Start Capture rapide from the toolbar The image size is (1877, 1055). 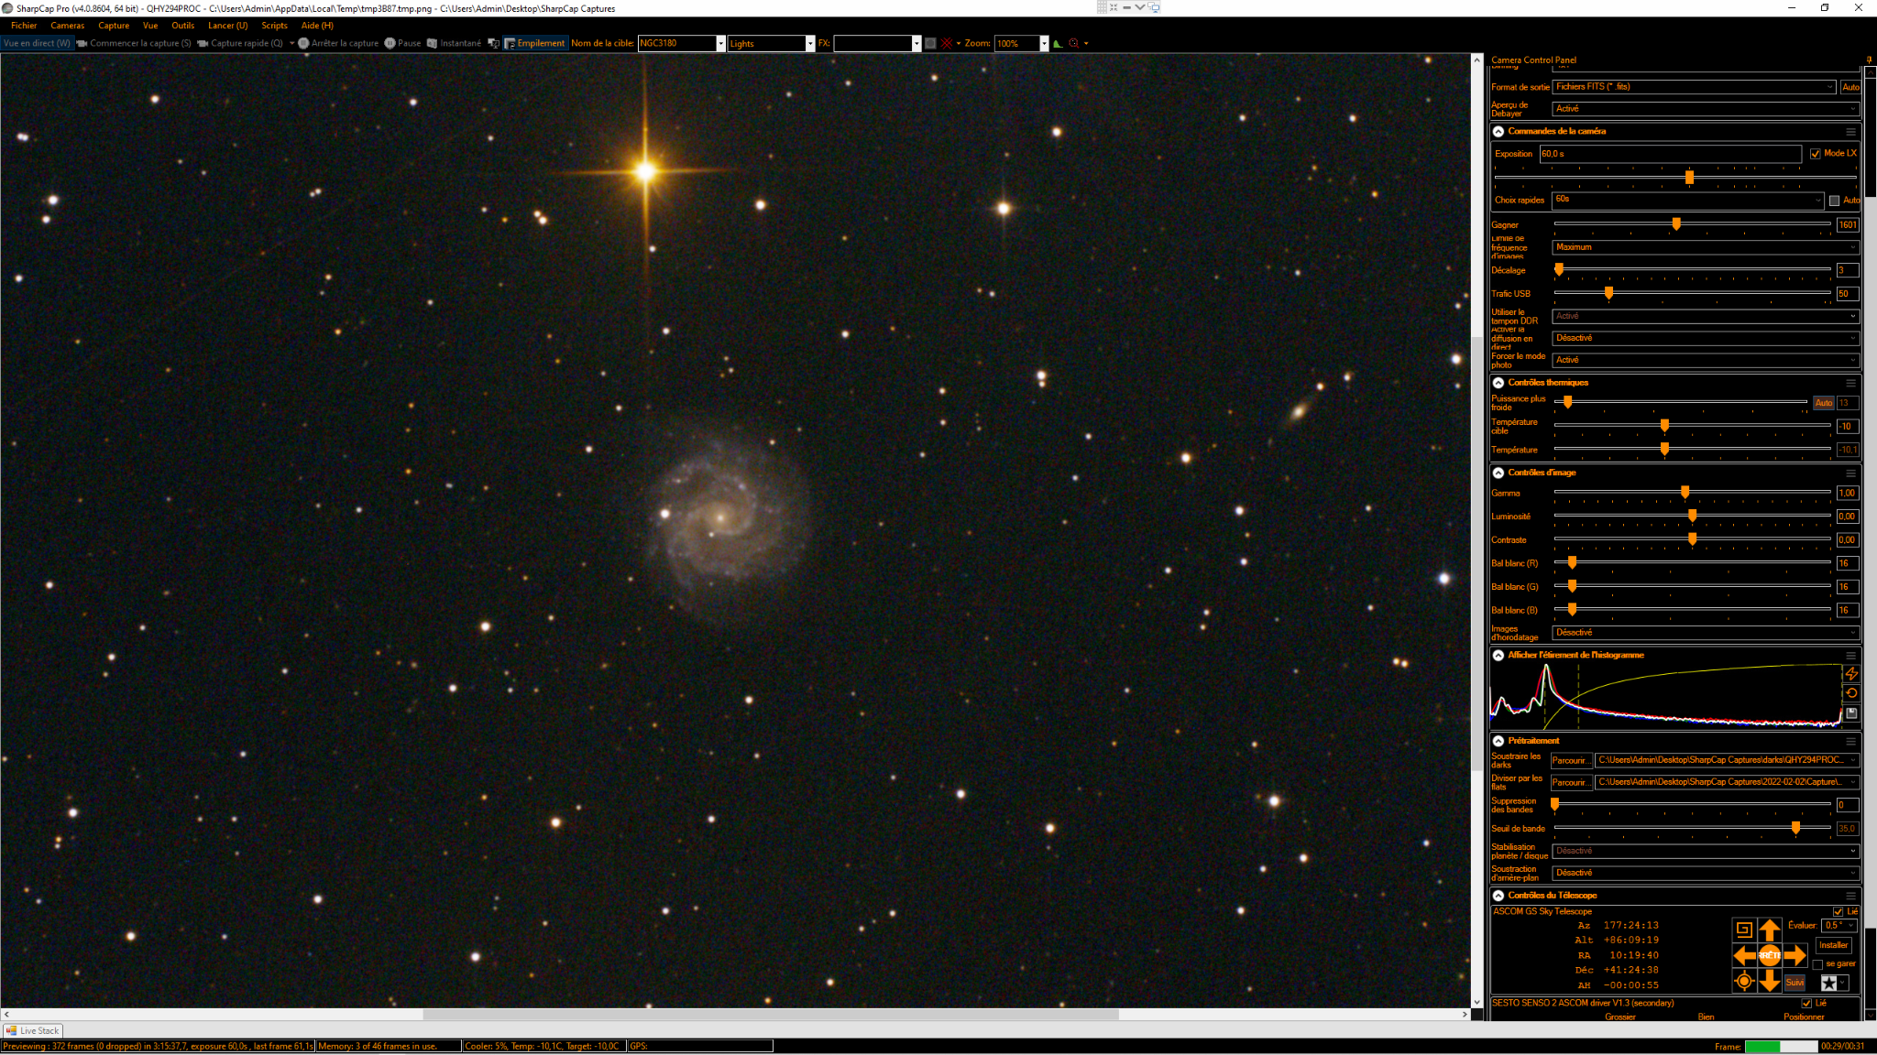tap(240, 43)
